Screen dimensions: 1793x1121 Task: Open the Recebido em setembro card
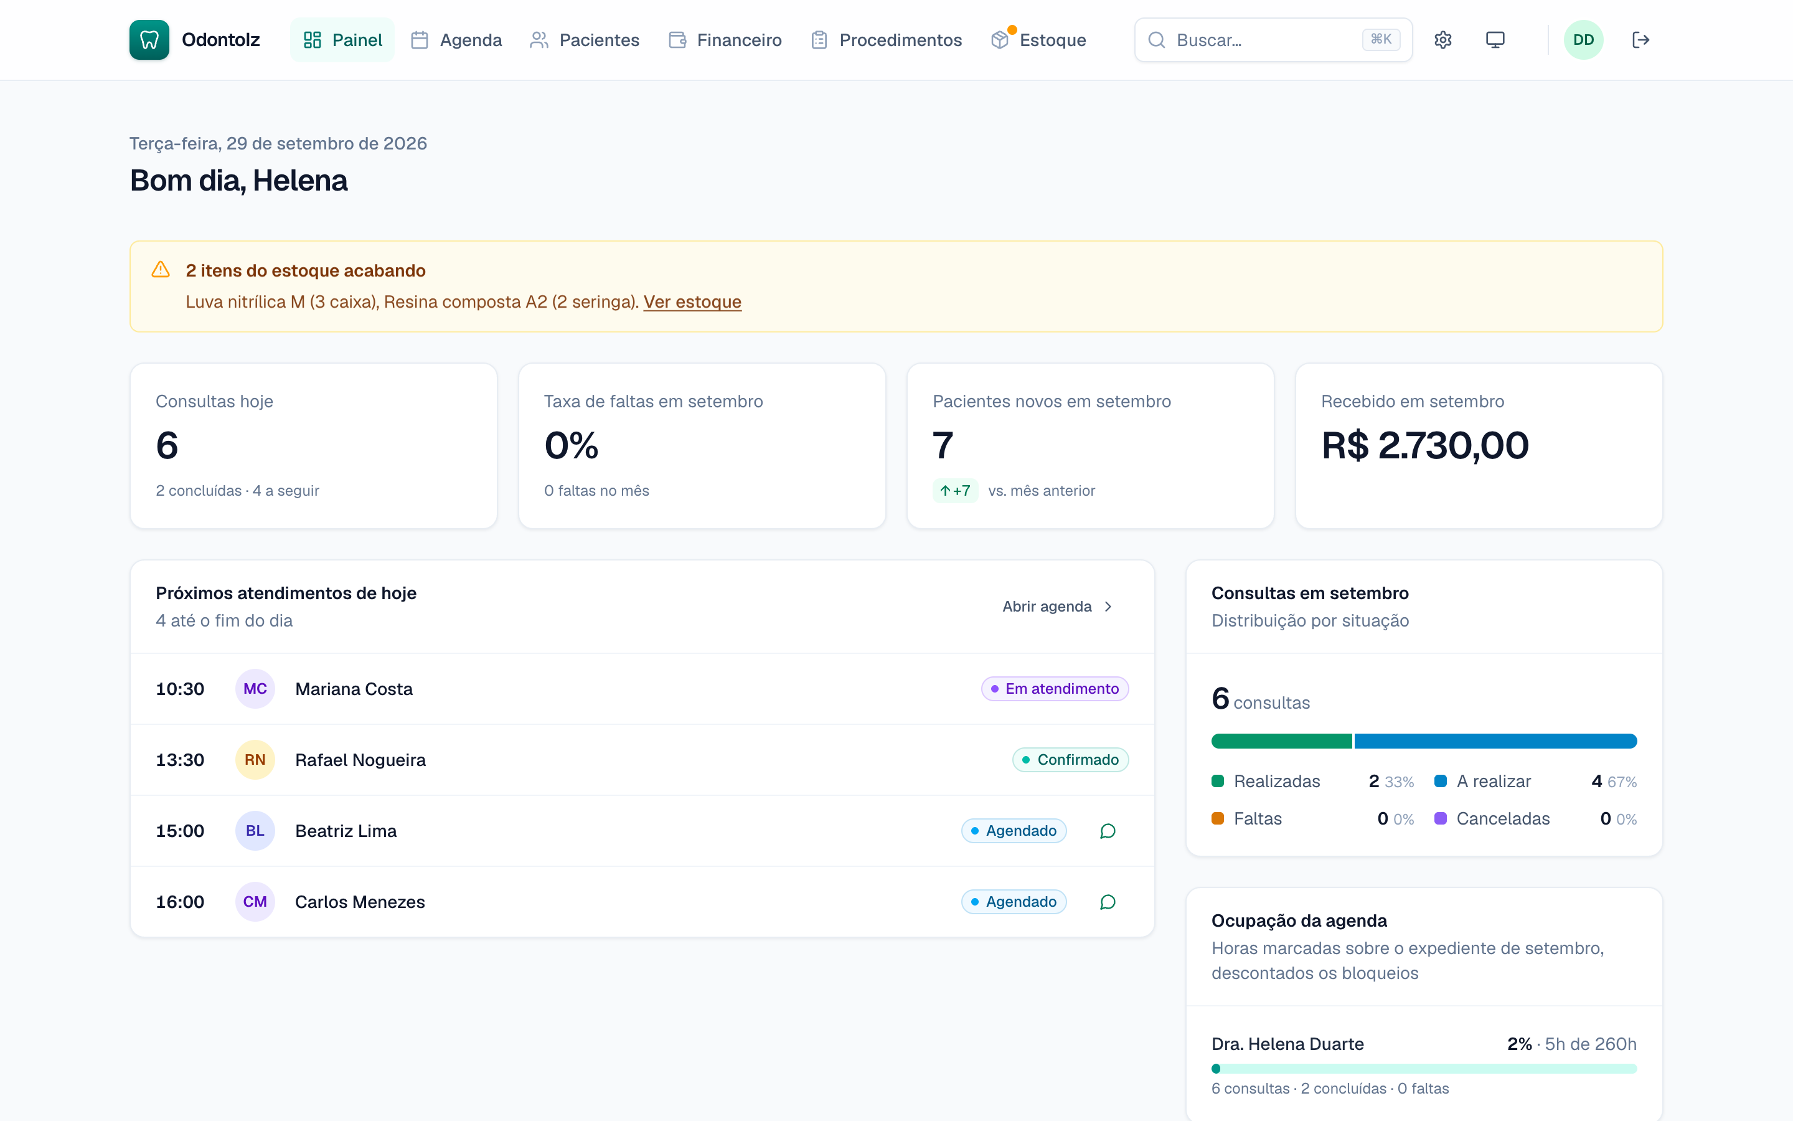coord(1479,445)
